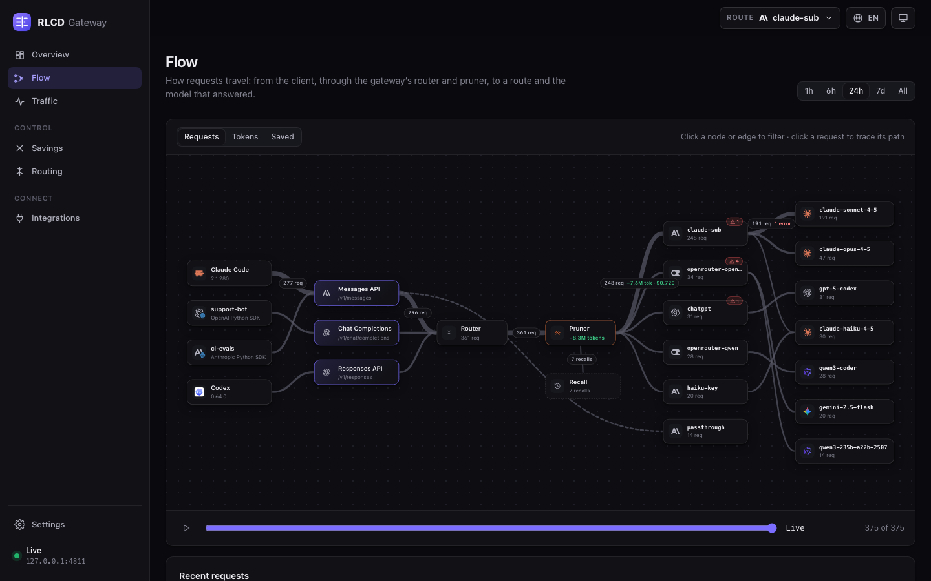Set time range to 1h
Screen dimensions: 931x581
tap(809, 91)
